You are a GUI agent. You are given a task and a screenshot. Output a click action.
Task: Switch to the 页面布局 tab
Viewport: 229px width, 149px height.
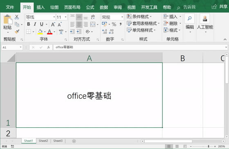point(72,7)
